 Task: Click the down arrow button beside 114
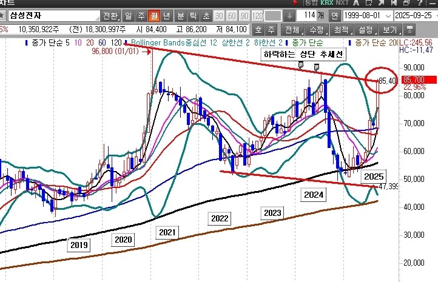click(x=289, y=16)
